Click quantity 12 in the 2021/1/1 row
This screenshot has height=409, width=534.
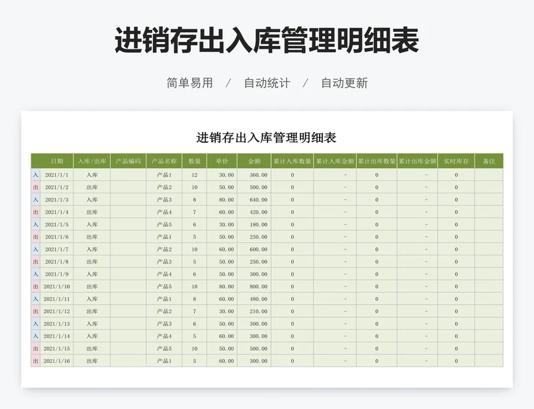(194, 175)
